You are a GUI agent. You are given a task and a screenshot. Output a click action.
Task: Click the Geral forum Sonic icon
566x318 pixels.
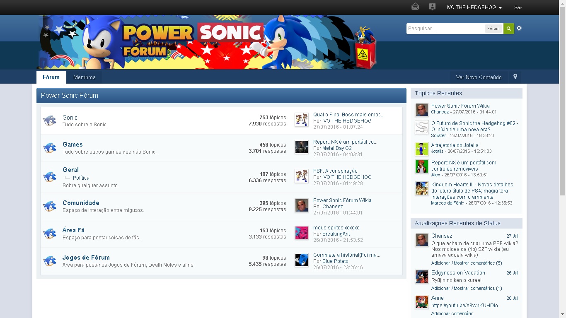50,177
